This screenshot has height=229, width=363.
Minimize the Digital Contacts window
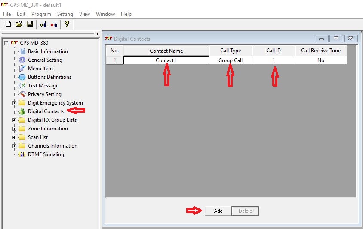click(322, 39)
